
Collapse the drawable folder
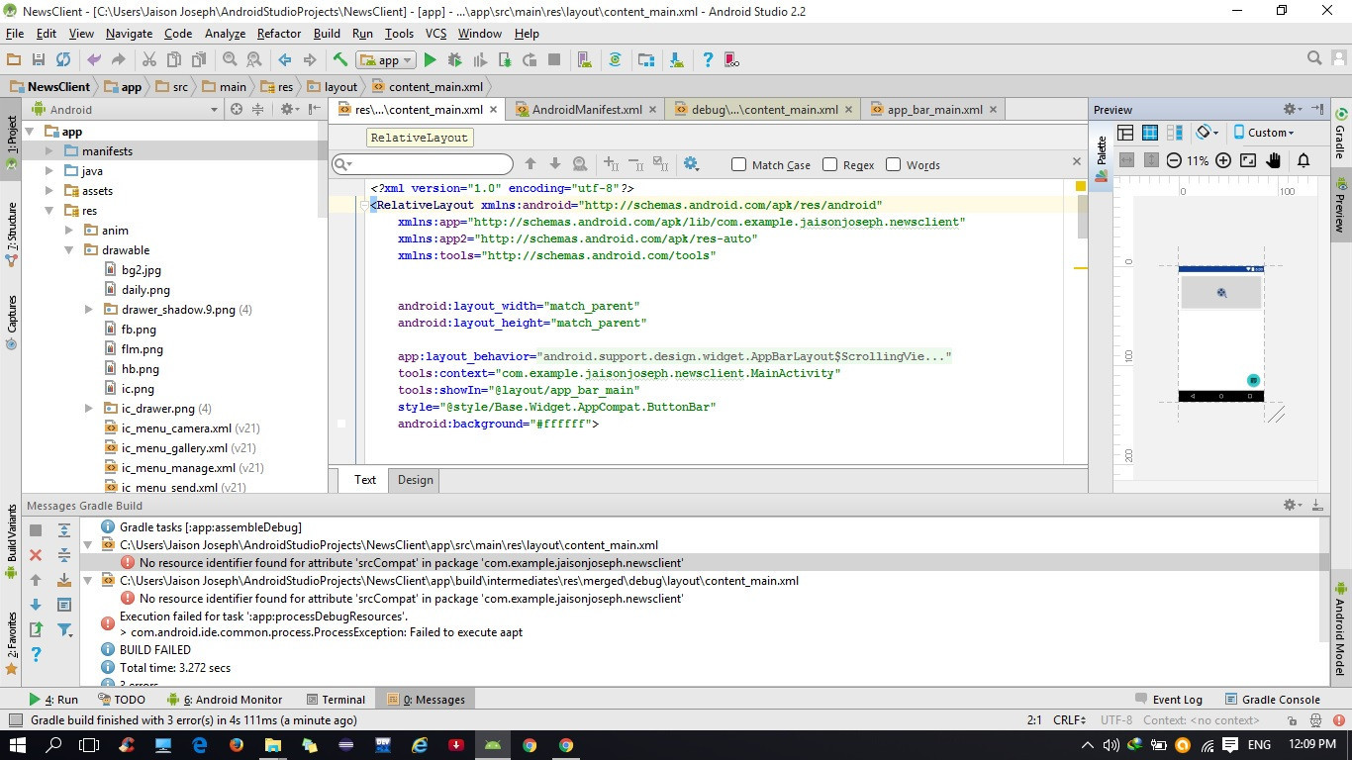(68, 249)
